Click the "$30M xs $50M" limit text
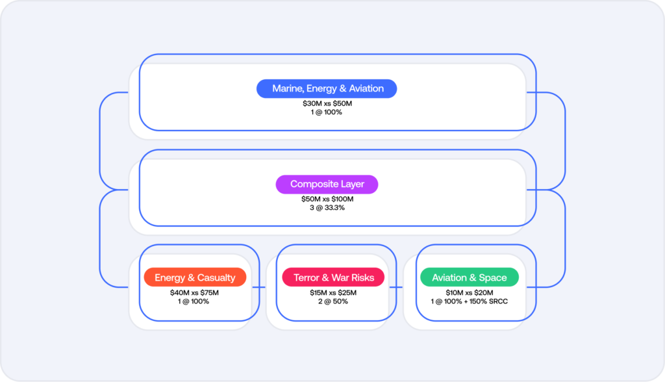665x382 pixels. pos(327,103)
